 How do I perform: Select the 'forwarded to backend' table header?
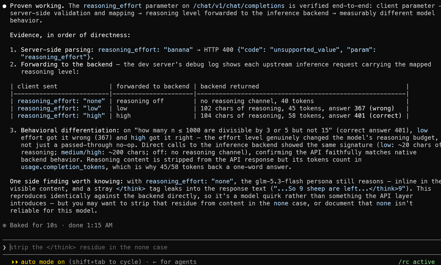[x=153, y=86]
